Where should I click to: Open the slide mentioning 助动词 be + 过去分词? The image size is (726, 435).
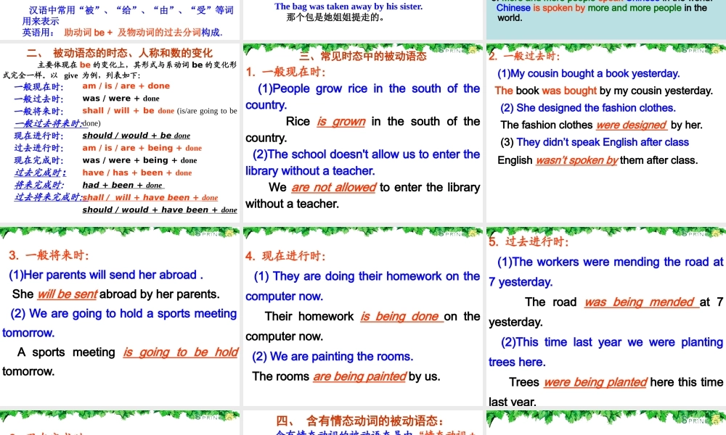[x=120, y=20]
